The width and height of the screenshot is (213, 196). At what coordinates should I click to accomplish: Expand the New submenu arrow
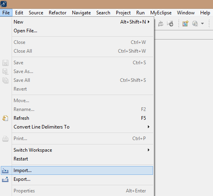click(x=149, y=22)
